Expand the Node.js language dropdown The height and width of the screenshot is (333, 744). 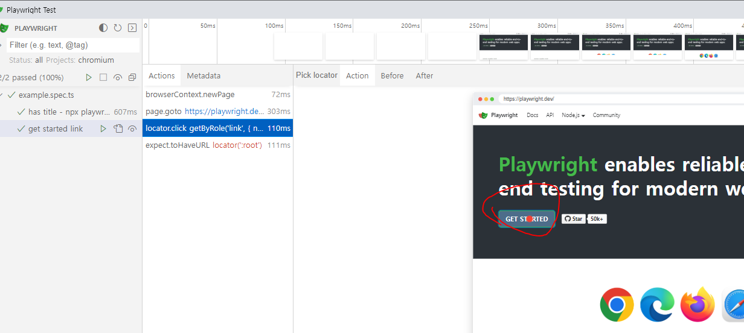573,115
